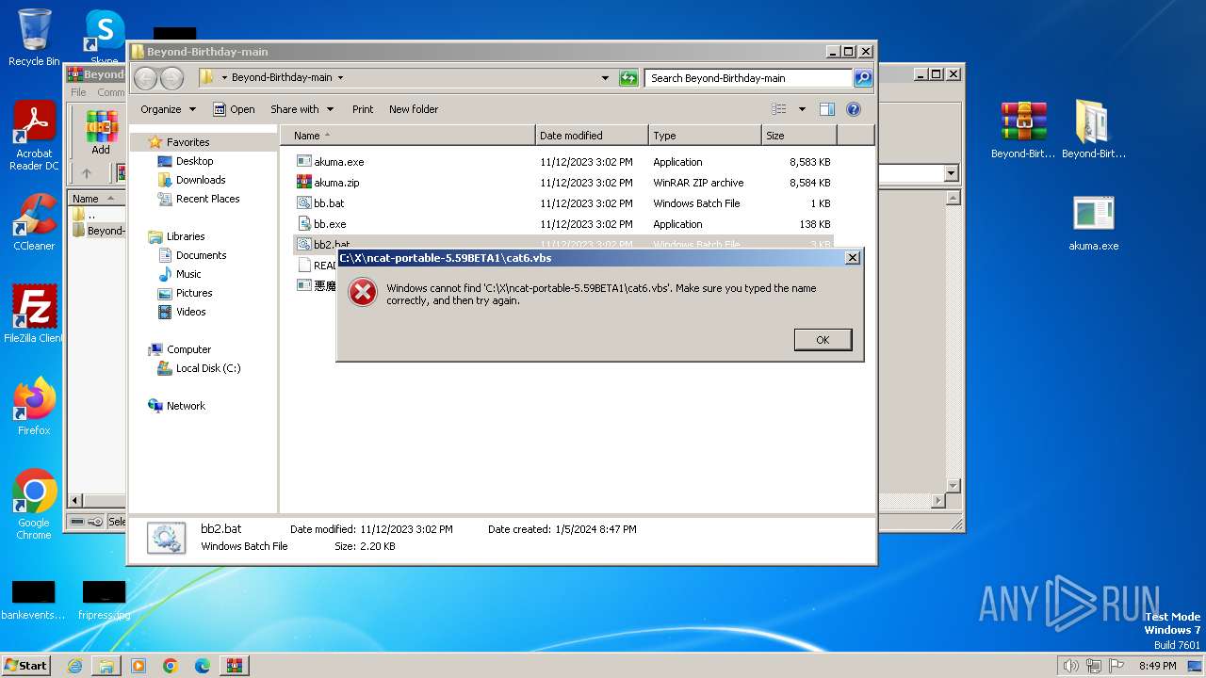Open Local Disk (C:)

[x=208, y=368]
